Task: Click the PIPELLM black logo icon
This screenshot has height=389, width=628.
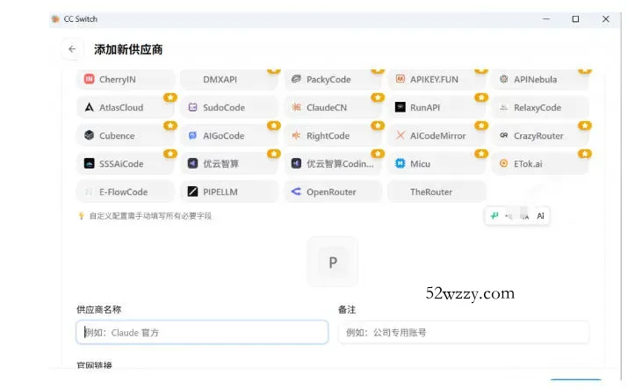Action: pos(192,191)
